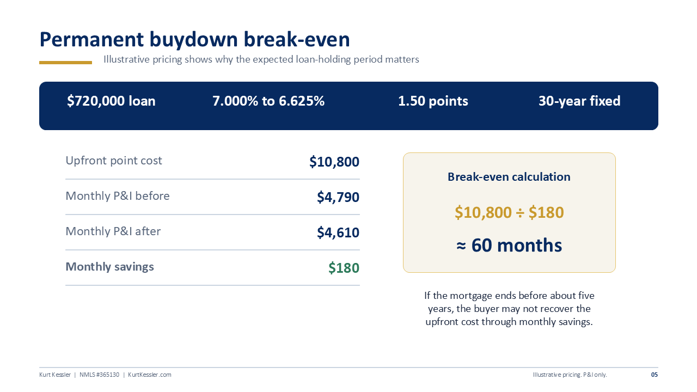Select the '1.50 points' label
The height and width of the screenshot is (392, 697).
433,101
